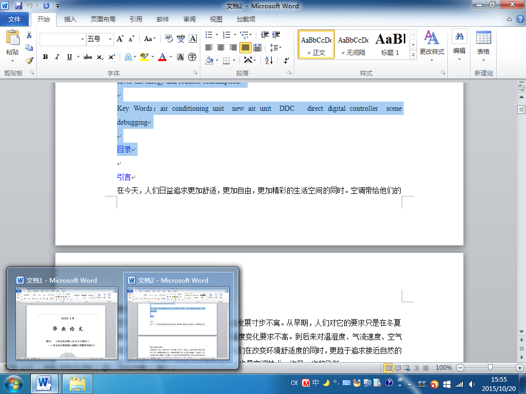
Task: Apply the 无间隔 No Spacing style
Action: point(353,45)
